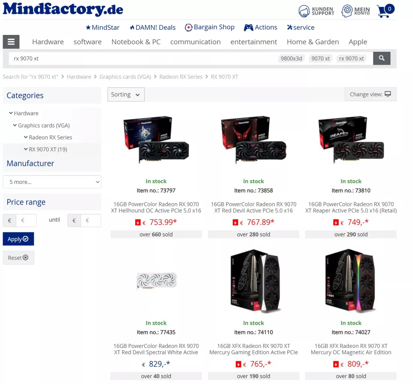Apply the price range filter

click(18, 239)
